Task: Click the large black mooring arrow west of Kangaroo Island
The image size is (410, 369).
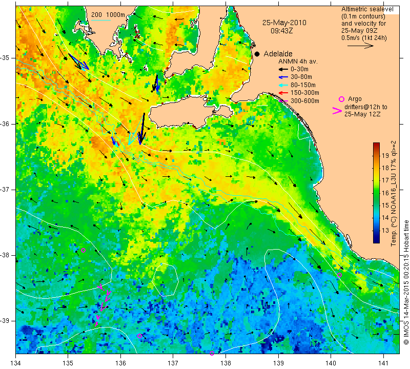Action: [142, 129]
